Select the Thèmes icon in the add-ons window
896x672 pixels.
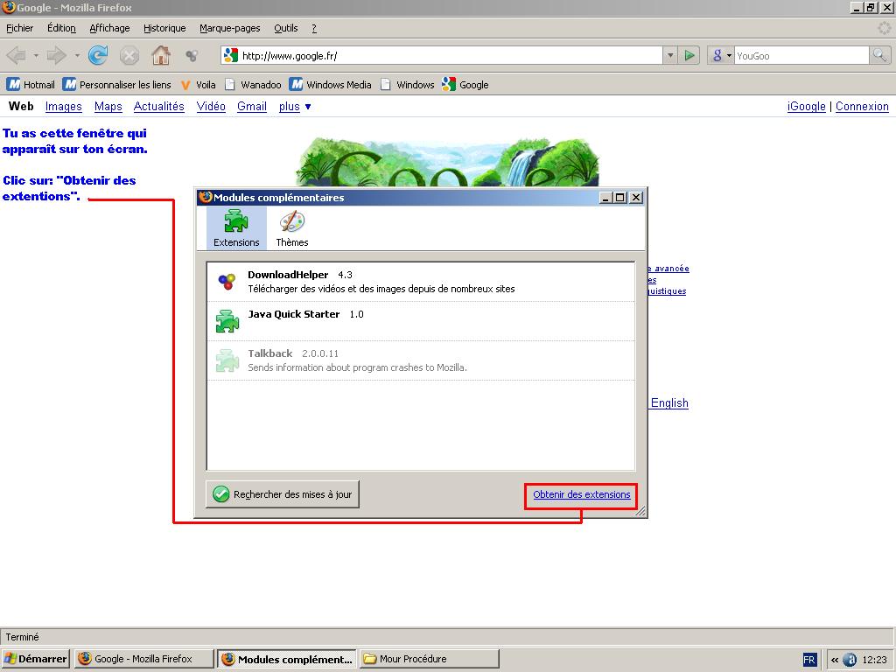[x=292, y=228]
